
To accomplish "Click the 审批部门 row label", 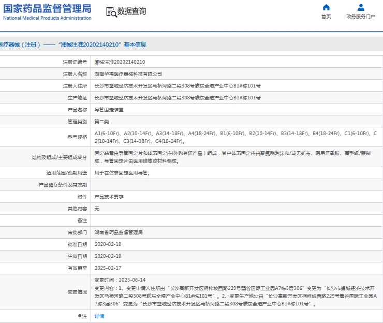I will click(x=77, y=232).
